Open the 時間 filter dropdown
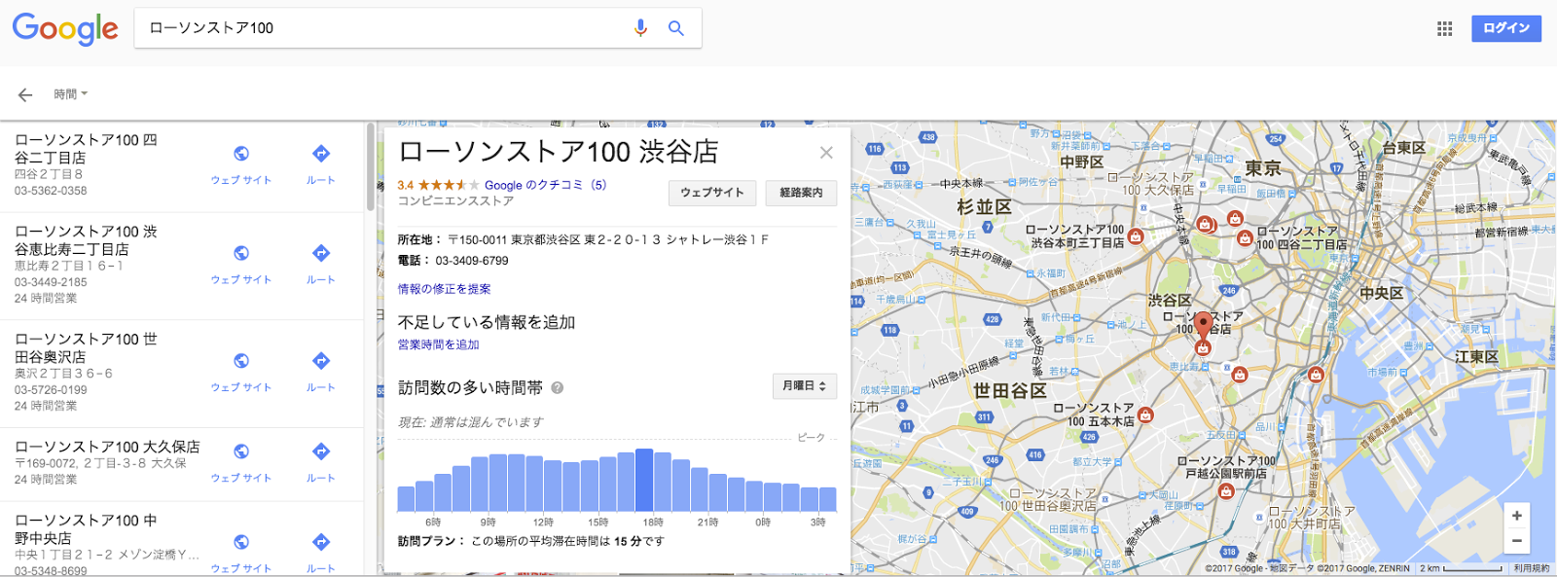The height and width of the screenshot is (577, 1557). tap(70, 94)
